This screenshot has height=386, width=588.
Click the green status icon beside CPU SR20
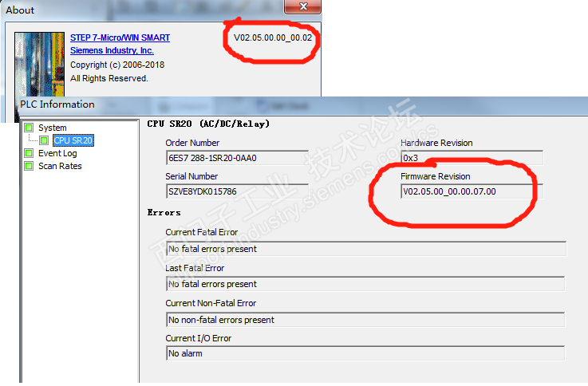tap(44, 140)
